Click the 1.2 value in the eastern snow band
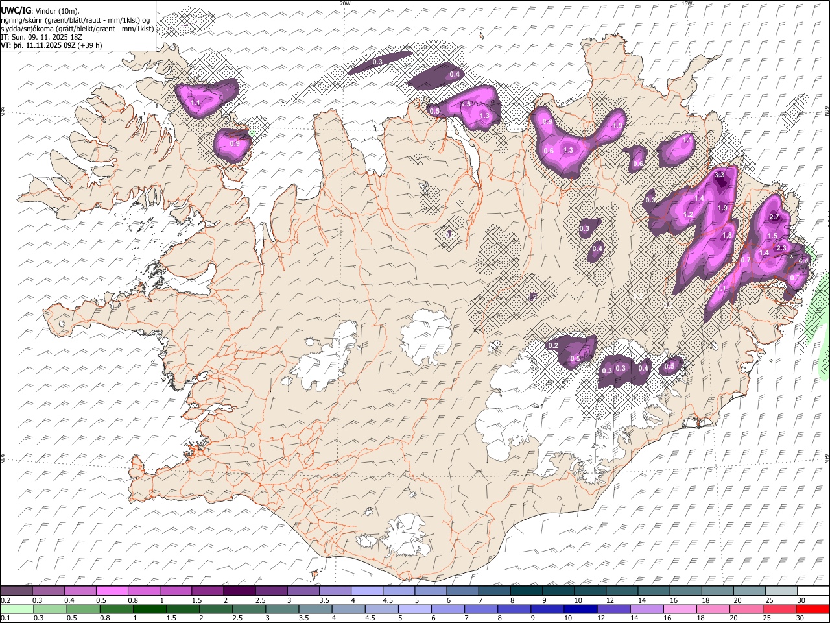The image size is (830, 623). [x=688, y=214]
